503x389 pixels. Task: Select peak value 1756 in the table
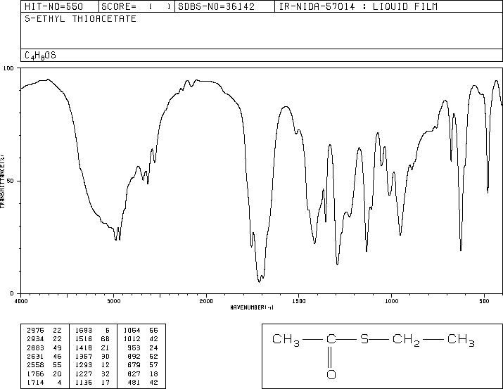(35, 374)
